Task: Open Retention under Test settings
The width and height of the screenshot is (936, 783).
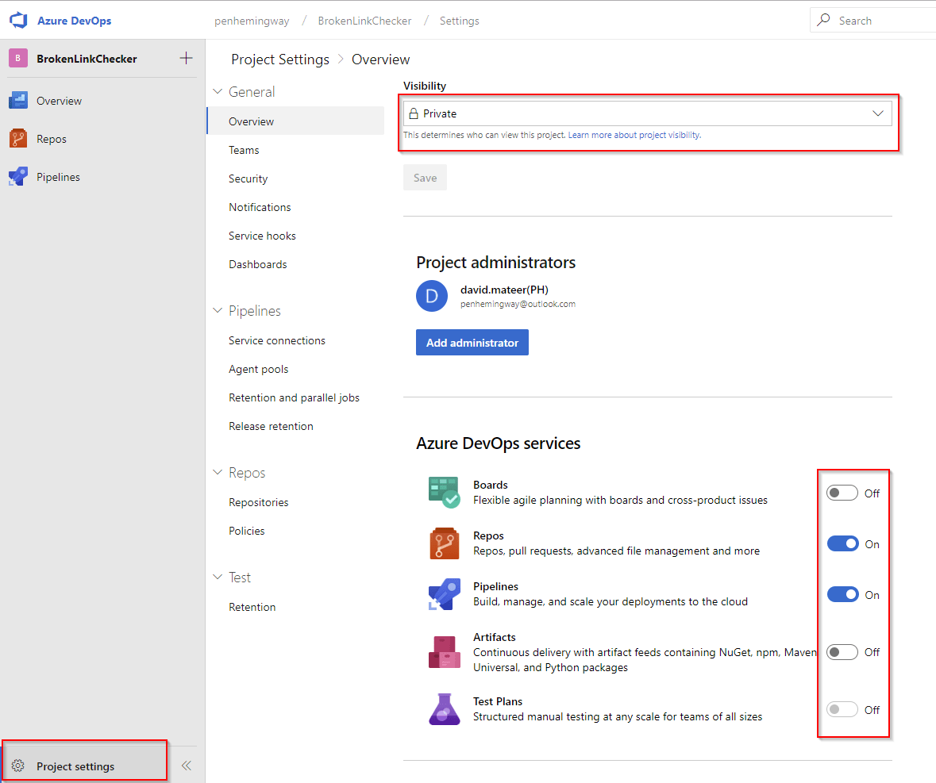Action: [252, 607]
